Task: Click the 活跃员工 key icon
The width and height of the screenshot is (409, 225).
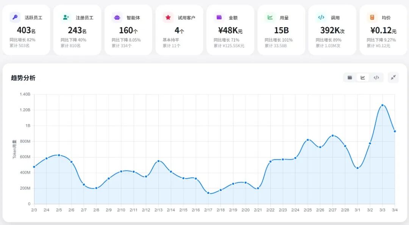Action: 15,17
